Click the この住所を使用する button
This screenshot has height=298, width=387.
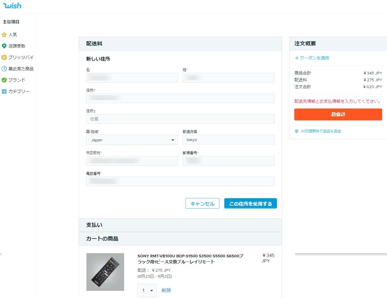tap(250, 204)
